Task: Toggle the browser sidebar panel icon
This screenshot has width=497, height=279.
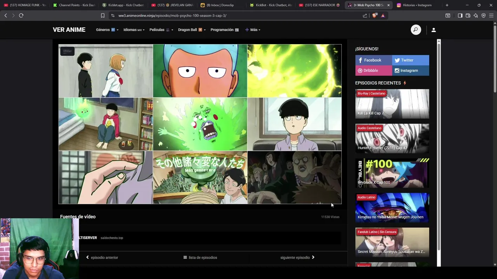Action: pos(460,15)
